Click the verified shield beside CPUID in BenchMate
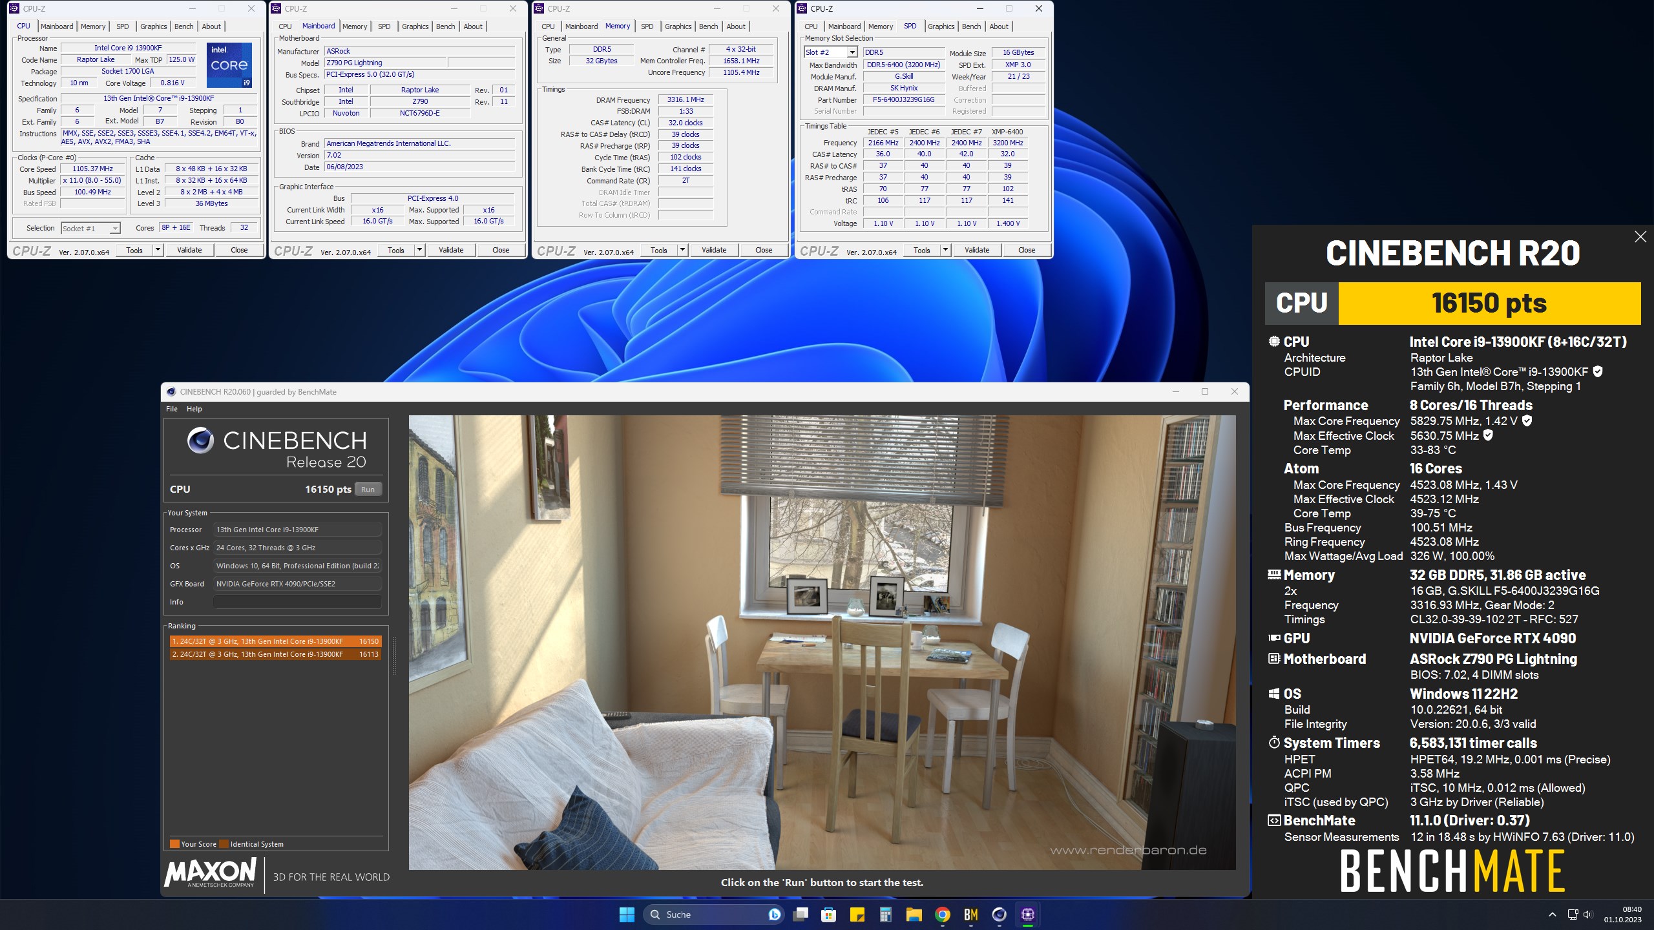 click(1598, 371)
